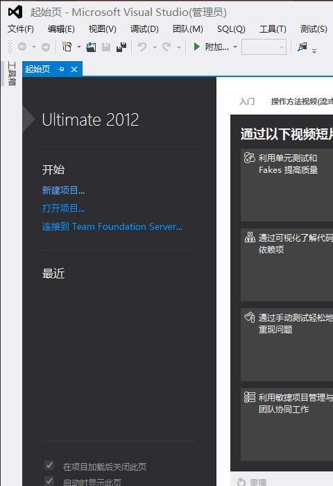The height and width of the screenshot is (486, 333).
Task: Click the Redo toolbar icon
Action: click(167, 47)
